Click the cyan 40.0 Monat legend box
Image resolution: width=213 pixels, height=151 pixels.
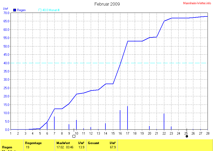coord(40,10)
